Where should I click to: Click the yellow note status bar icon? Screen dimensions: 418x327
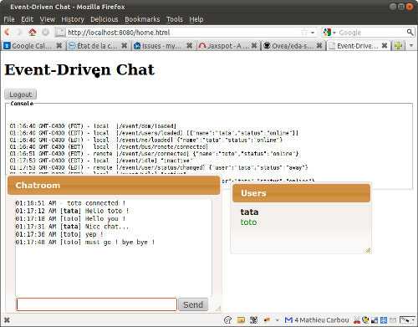click(x=241, y=320)
